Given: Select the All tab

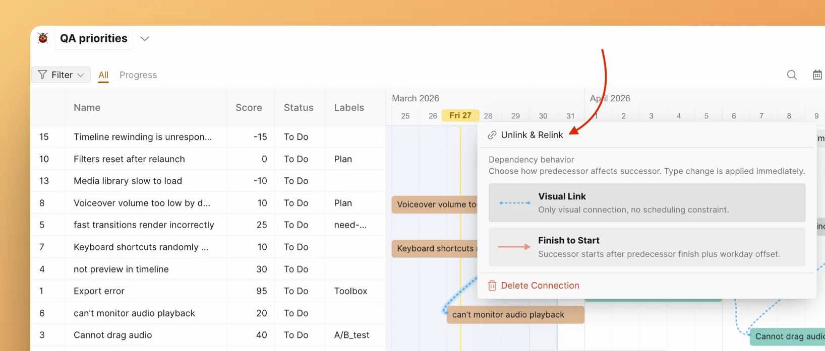Looking at the screenshot, I should click(x=103, y=75).
